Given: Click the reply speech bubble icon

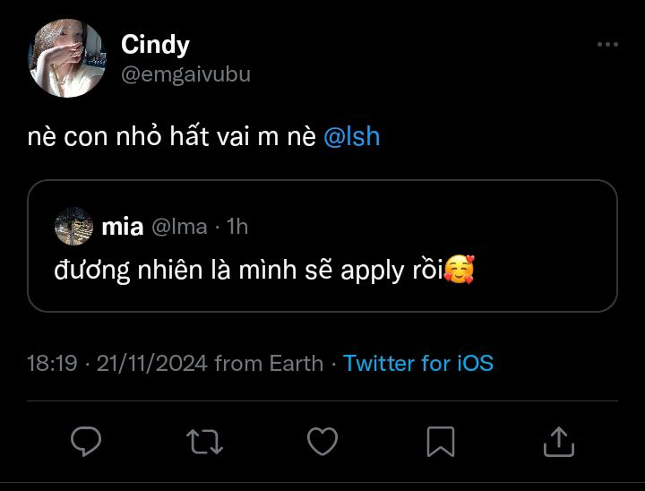Looking at the screenshot, I should pos(86,441).
